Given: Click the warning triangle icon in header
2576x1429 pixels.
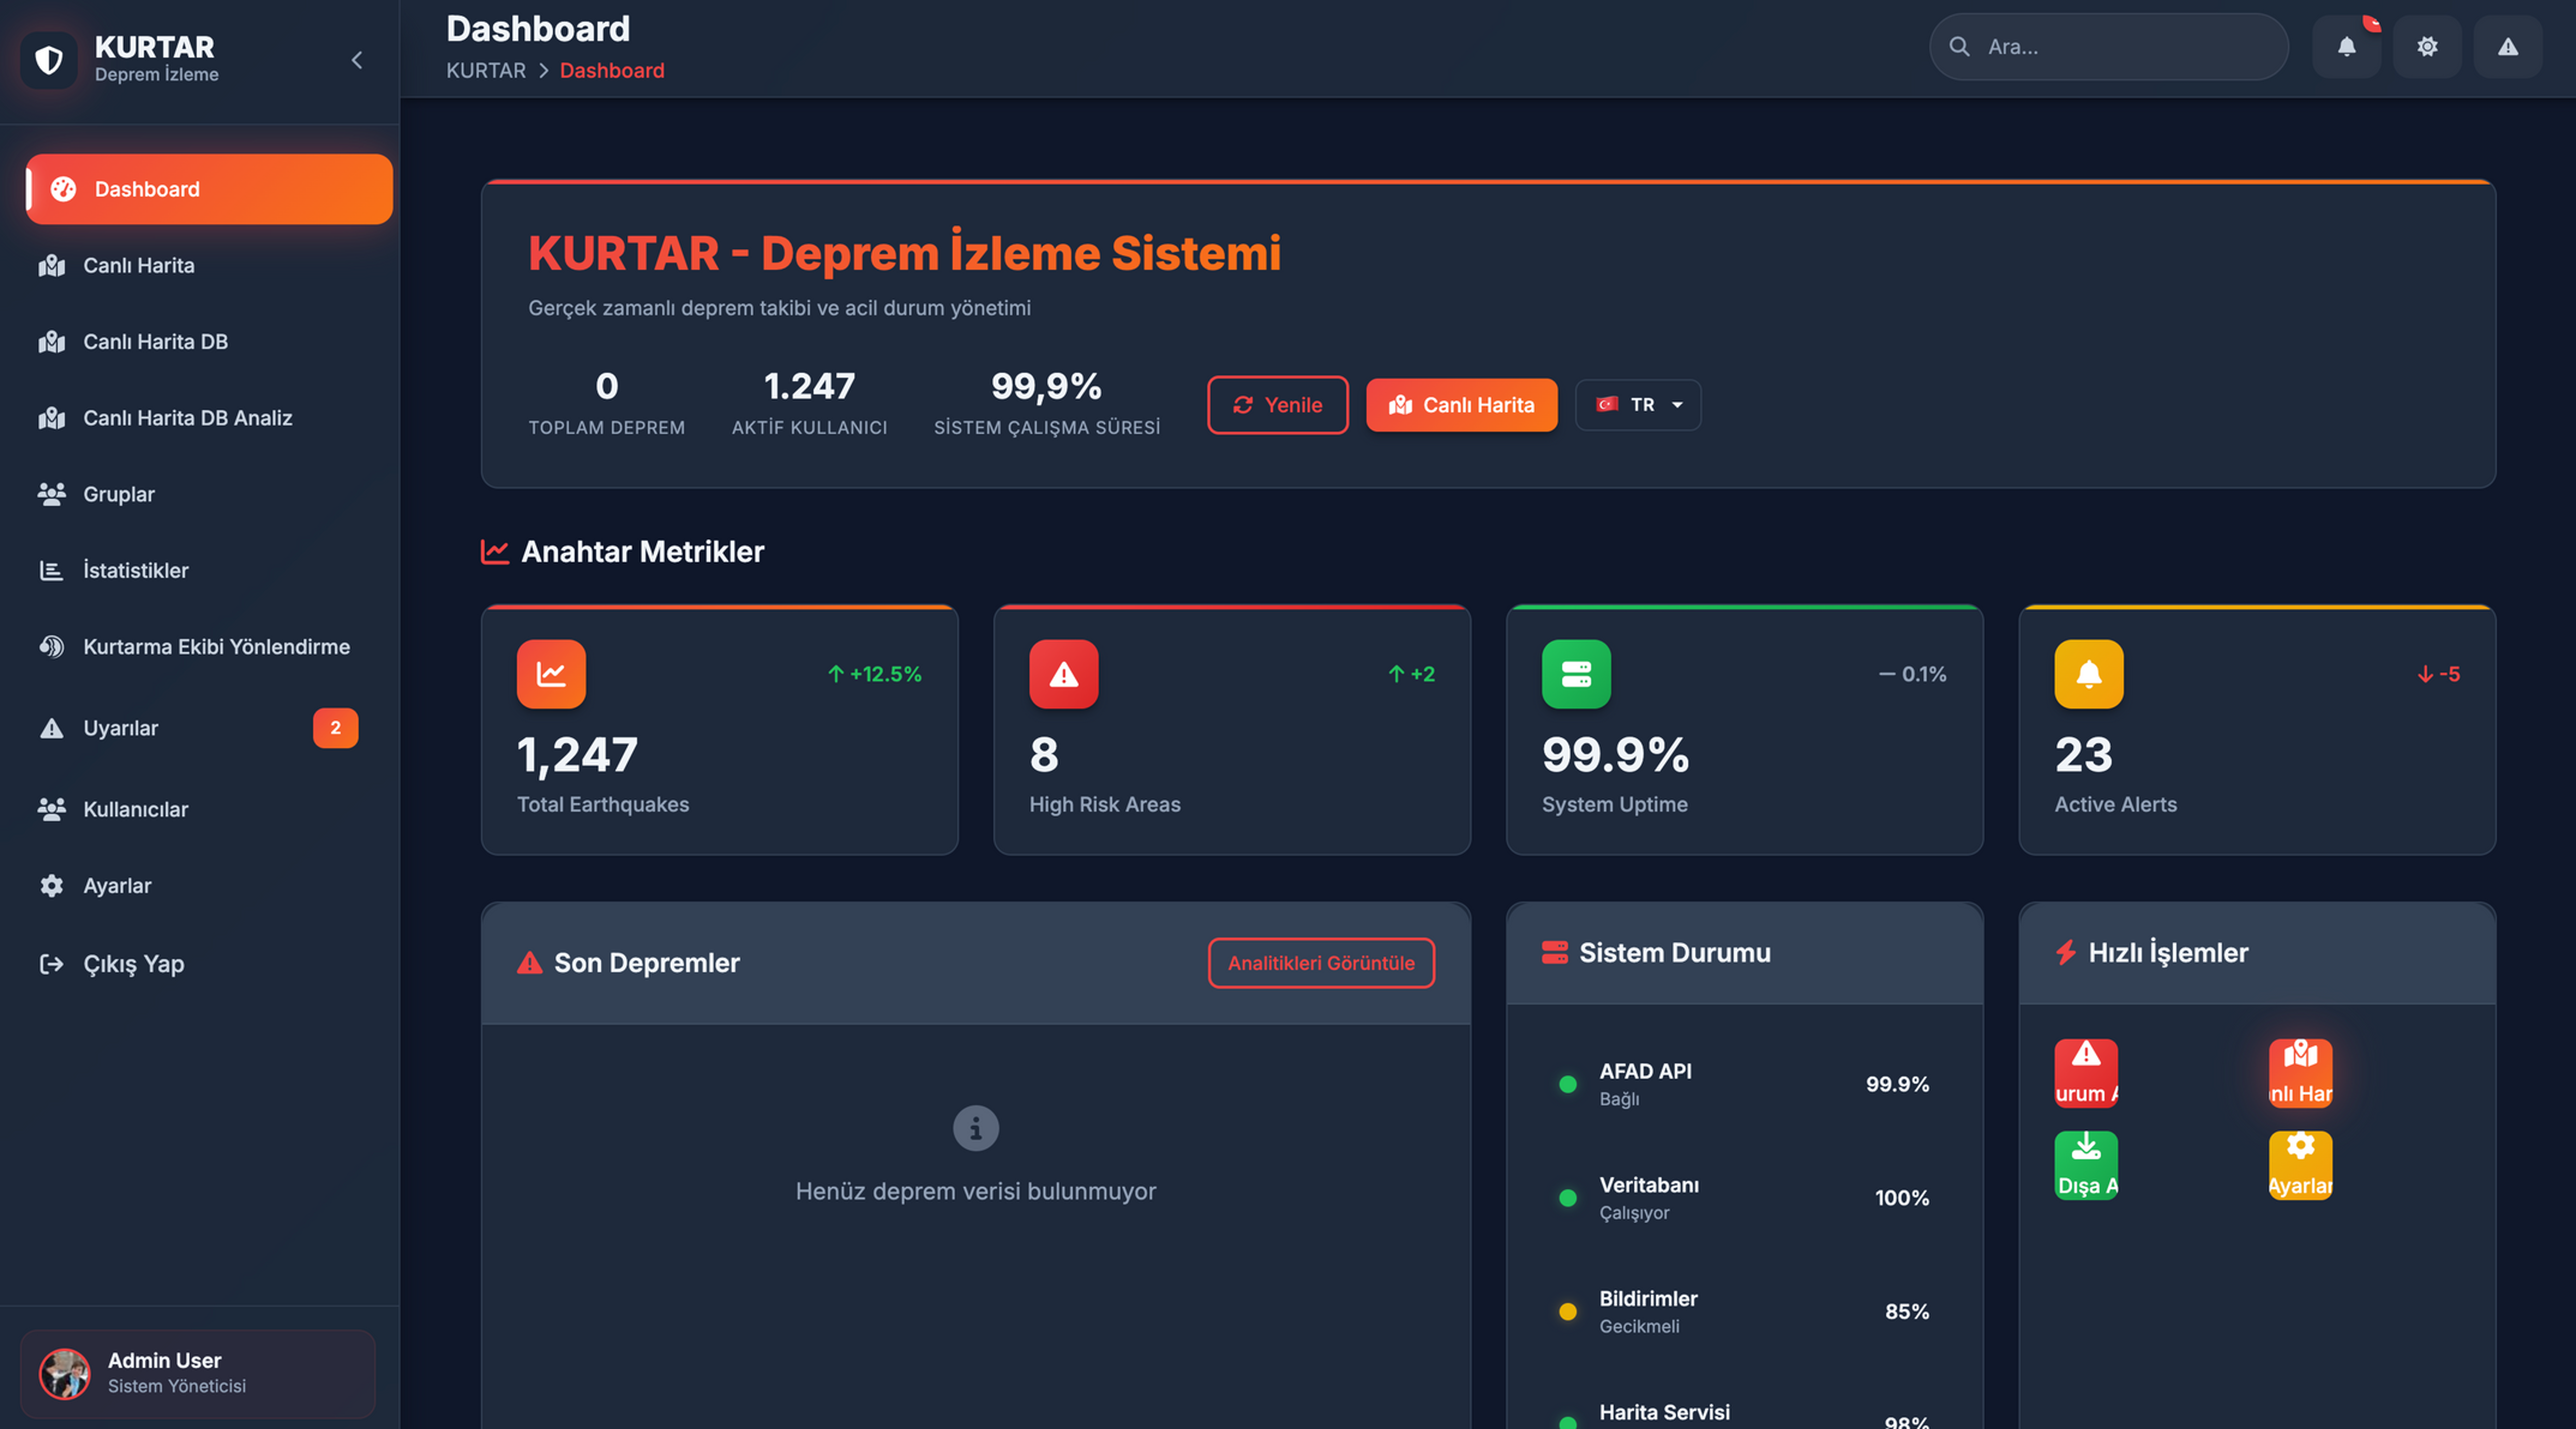Looking at the screenshot, I should pyautogui.click(x=2507, y=47).
